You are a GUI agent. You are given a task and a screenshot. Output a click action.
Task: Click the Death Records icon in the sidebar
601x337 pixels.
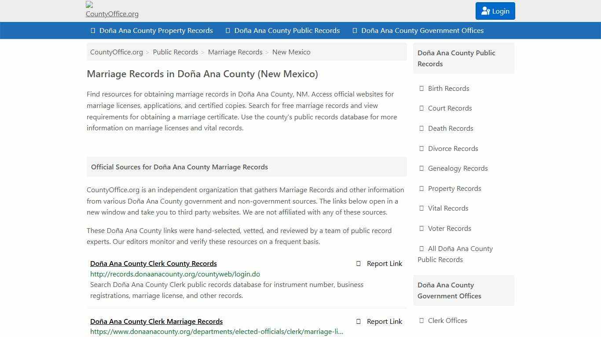point(421,128)
